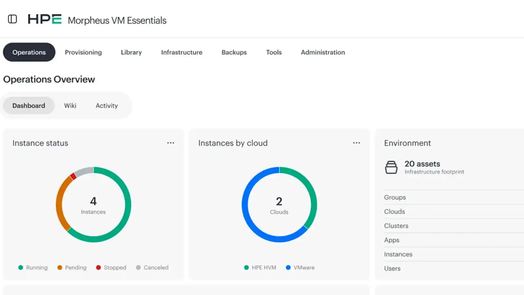This screenshot has height=295, width=524.
Task: Toggle the Pending legend entry
Action: (72, 267)
